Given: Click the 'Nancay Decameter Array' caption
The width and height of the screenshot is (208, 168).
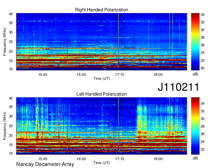Looking at the screenshot, I should (45, 164).
